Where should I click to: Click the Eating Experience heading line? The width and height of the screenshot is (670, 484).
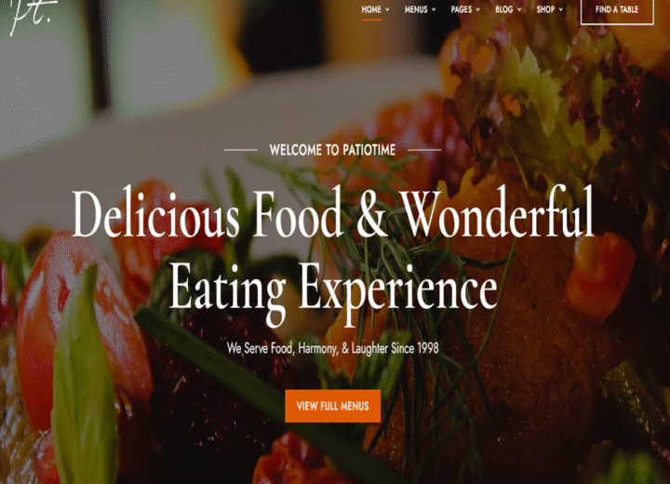coord(333,288)
